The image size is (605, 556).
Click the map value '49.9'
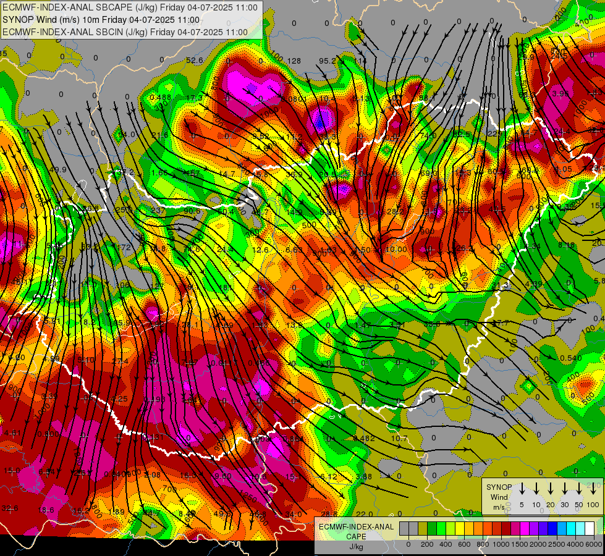58,169
